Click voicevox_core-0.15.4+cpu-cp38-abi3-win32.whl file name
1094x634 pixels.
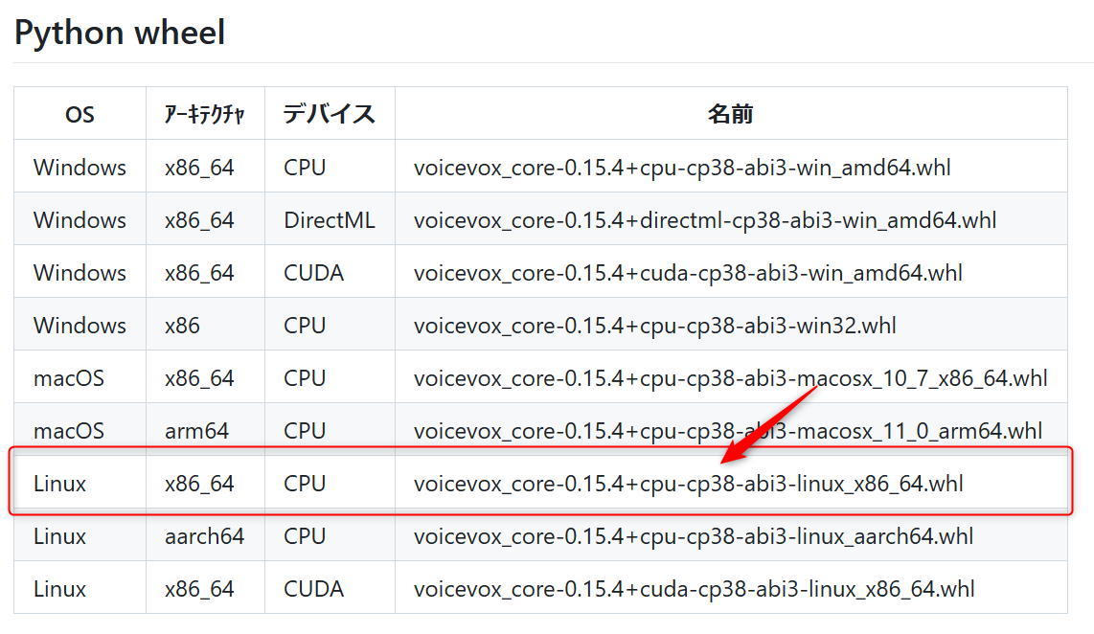[x=654, y=326]
